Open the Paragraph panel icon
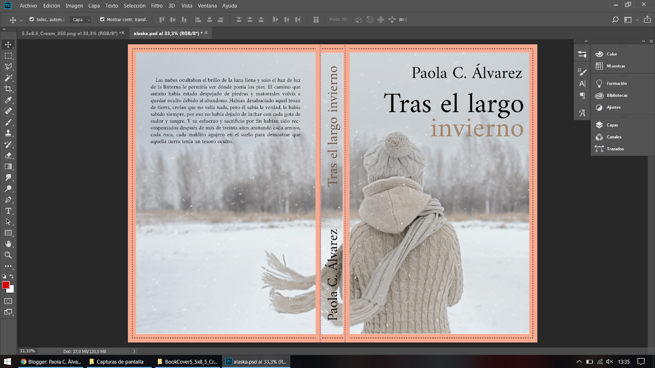This screenshot has width=655, height=368. [582, 96]
